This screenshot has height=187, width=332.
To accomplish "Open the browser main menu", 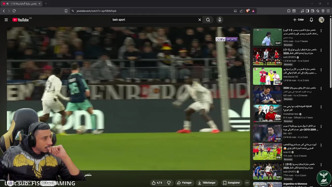I will coord(328,11).
